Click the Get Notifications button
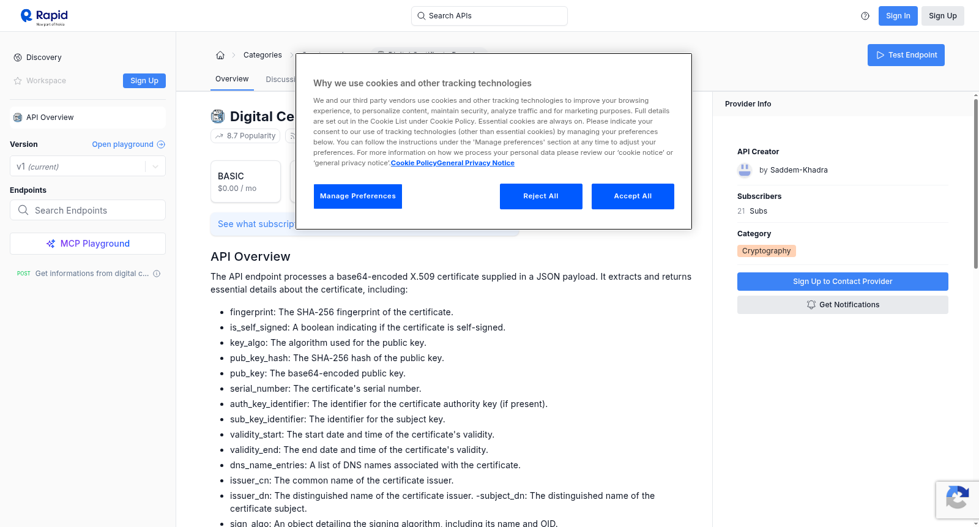Screen dimensions: 979x527 843,305
